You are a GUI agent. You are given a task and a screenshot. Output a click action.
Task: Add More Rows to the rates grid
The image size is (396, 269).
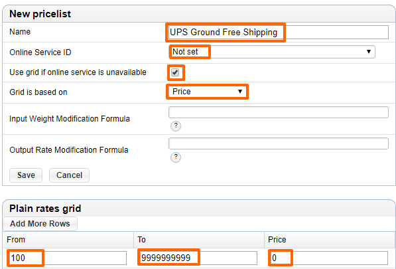[x=40, y=224]
